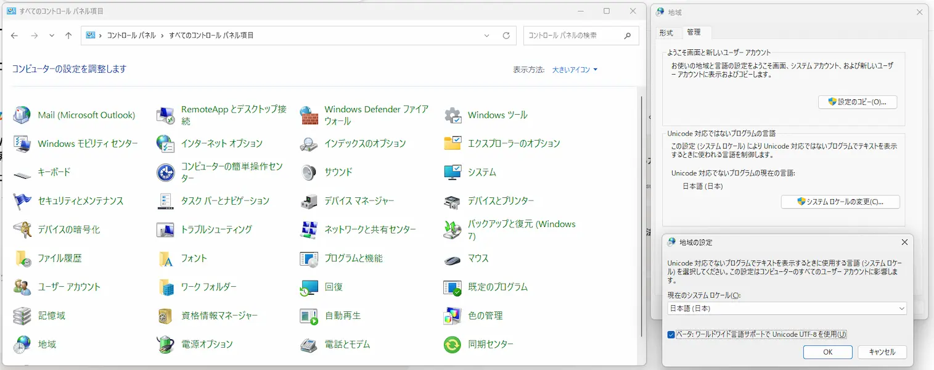Open the 大きいアイコン view dropdown
Screen dimensions: 934x370
pos(575,70)
